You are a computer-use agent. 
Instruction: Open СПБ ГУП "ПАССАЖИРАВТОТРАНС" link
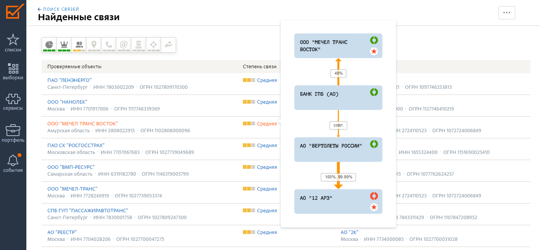click(88, 210)
